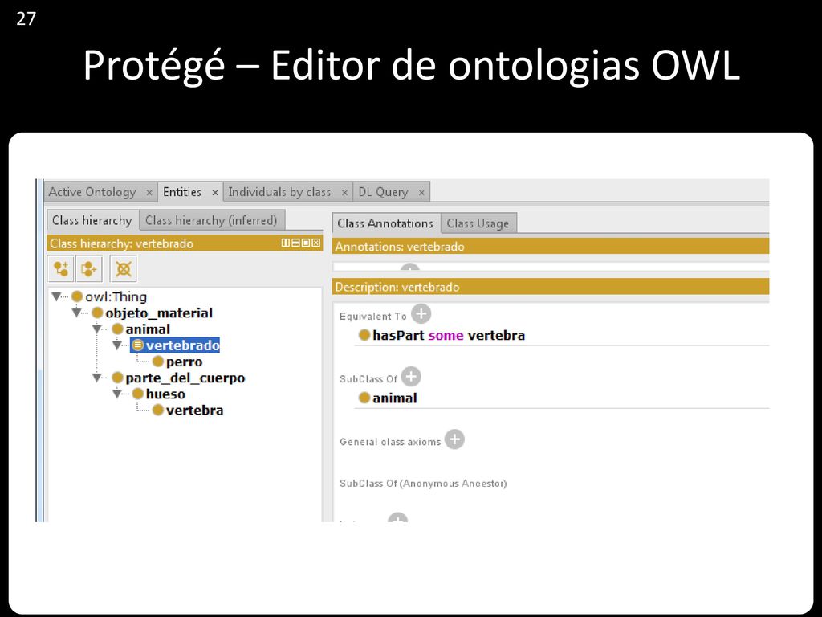Select the hueso class

[x=165, y=394]
